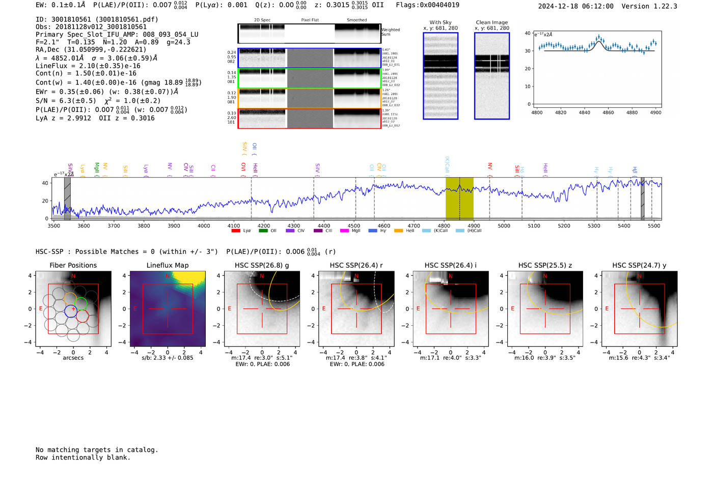
Task: Open the "Clean Image" cutout
Action: pos(492,76)
